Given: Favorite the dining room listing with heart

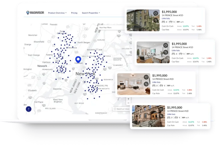Looking at the screenshot, I should (166, 45).
